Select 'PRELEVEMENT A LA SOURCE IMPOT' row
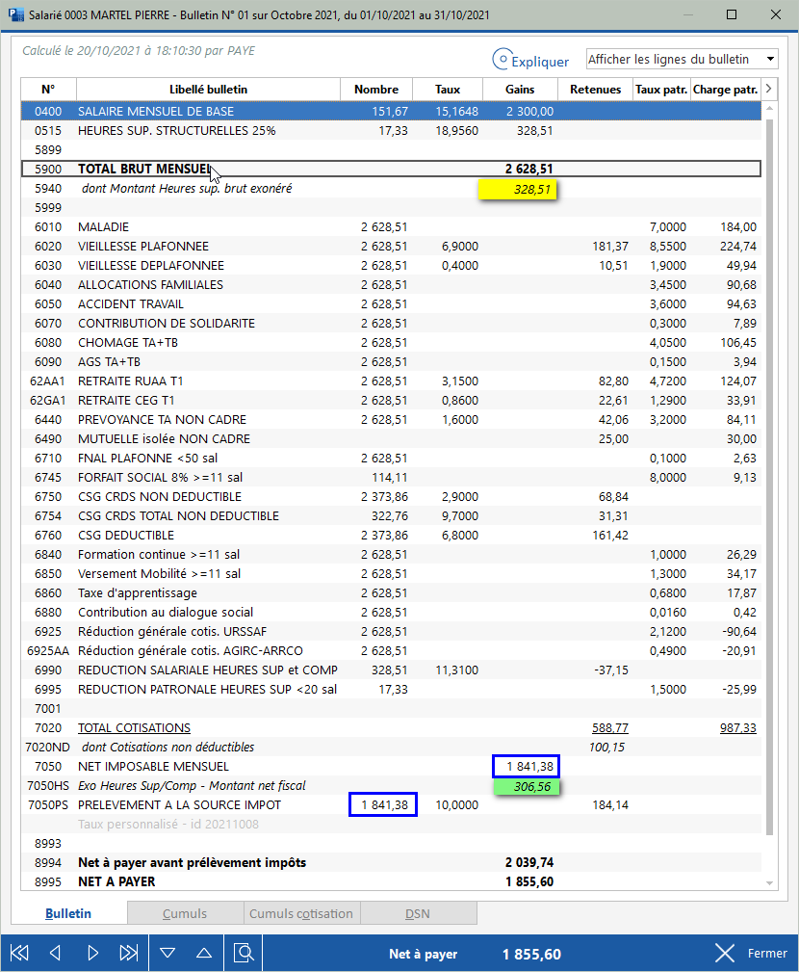 click(391, 804)
